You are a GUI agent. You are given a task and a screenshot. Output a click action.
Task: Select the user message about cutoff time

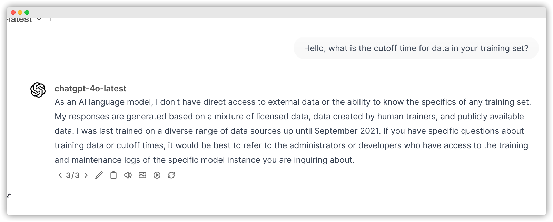click(416, 48)
